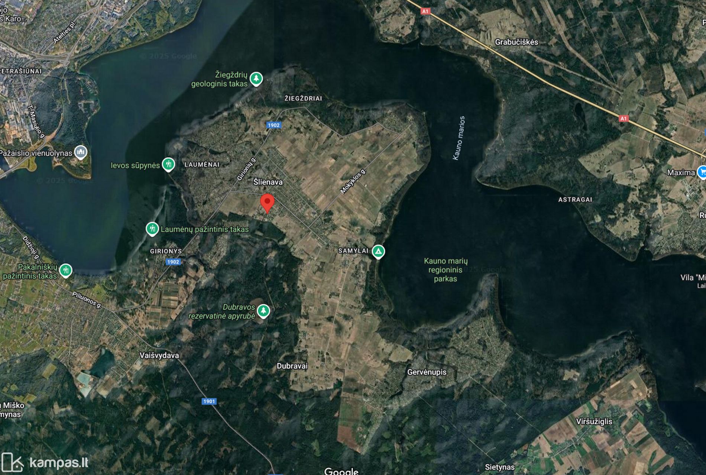Screen dimensions: 706x475
Task: Click the Dubravai place label
Action: tap(292, 366)
